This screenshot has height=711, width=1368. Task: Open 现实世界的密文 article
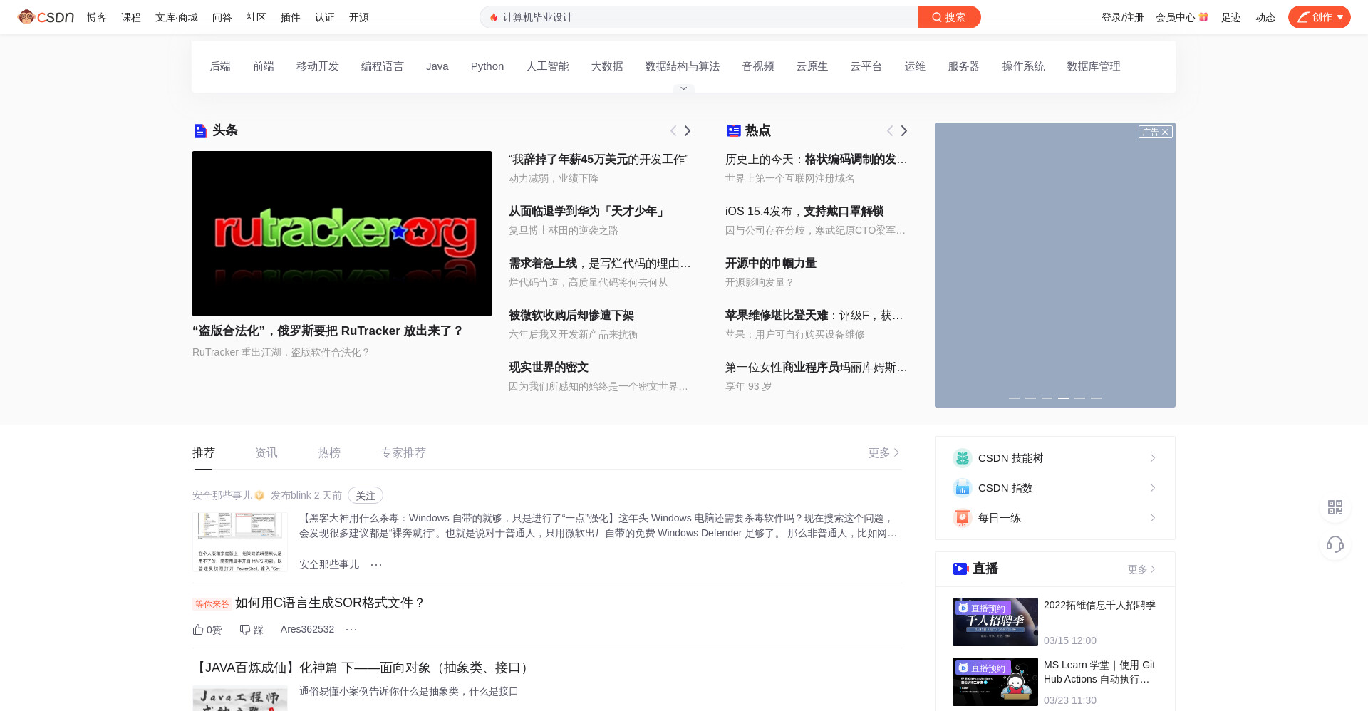pos(549,367)
